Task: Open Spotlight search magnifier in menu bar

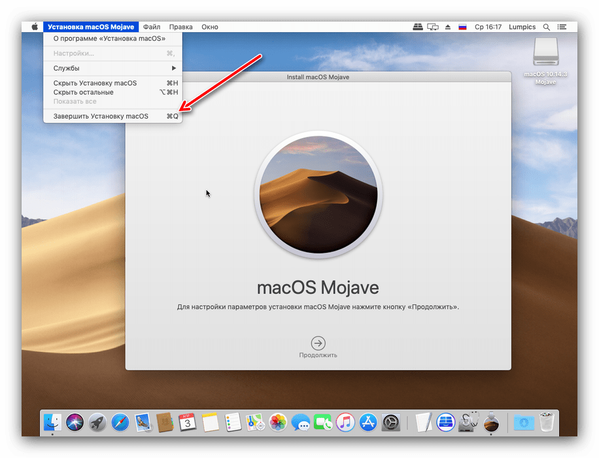Action: 546,27
